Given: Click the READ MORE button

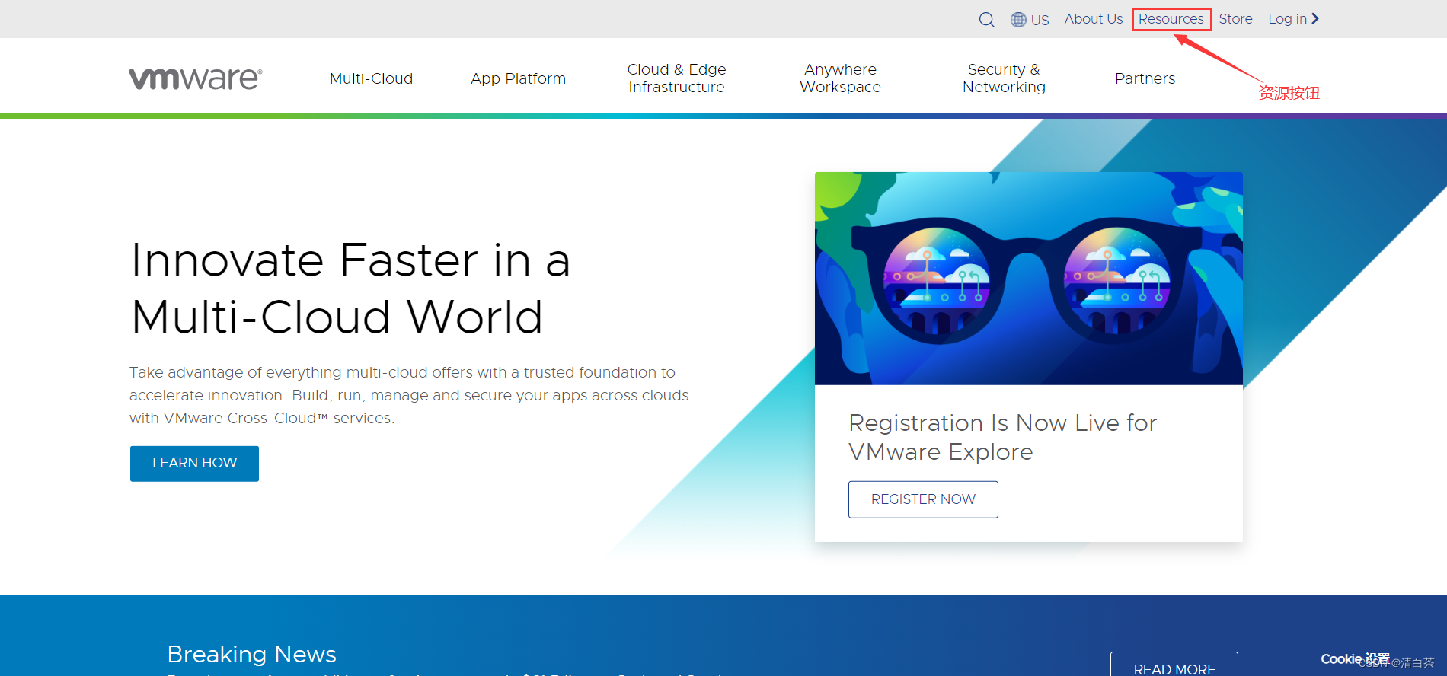Looking at the screenshot, I should [x=1174, y=665].
